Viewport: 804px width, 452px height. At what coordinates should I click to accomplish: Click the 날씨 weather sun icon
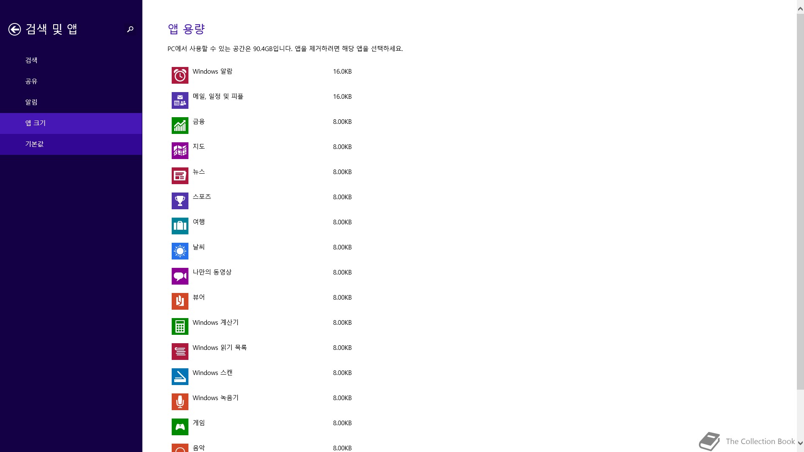(180, 251)
